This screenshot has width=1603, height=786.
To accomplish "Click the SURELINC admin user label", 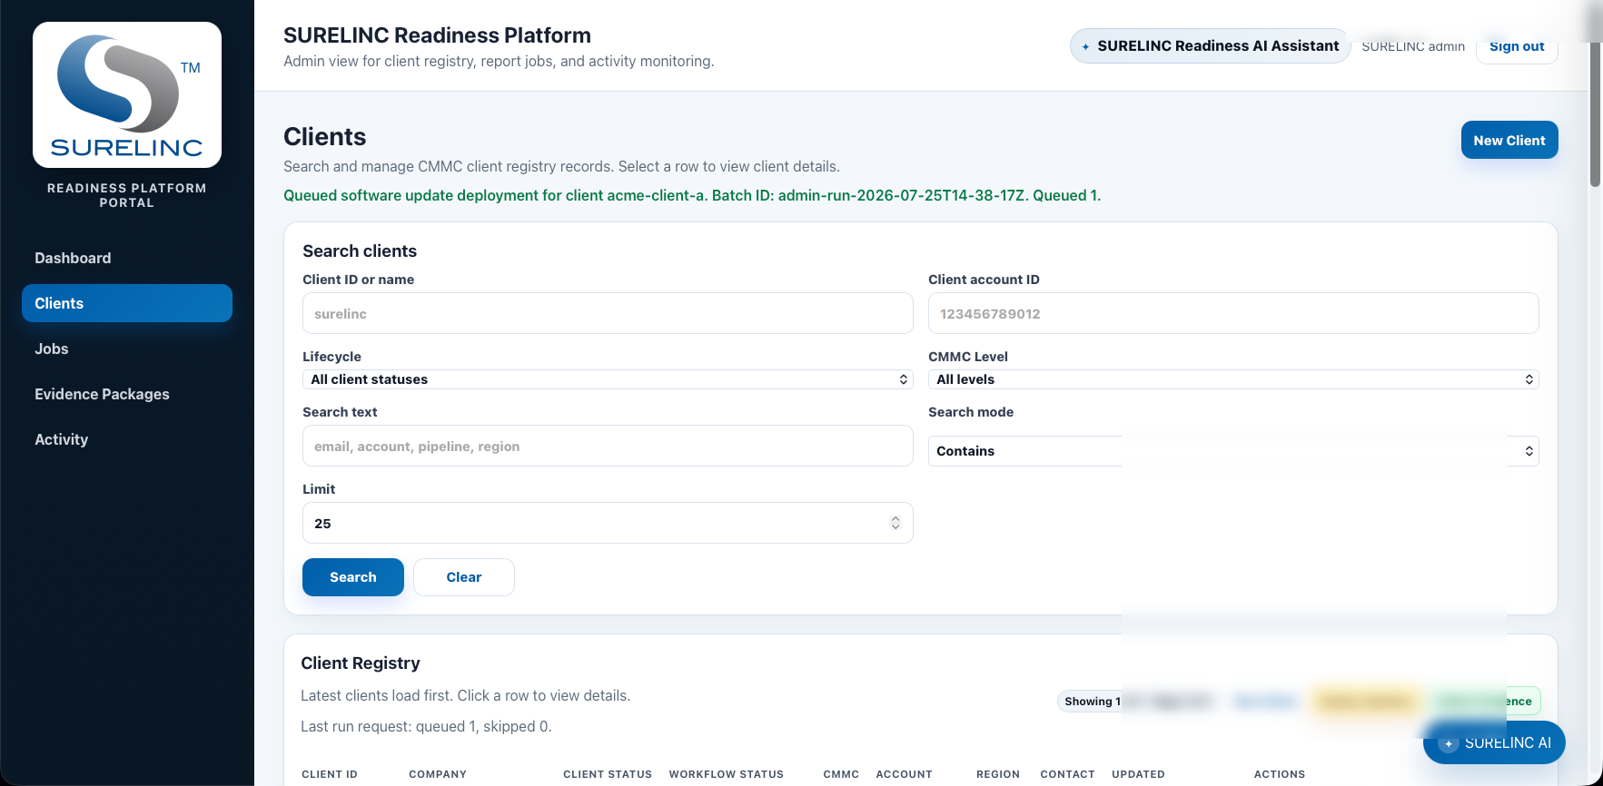I will (1413, 46).
